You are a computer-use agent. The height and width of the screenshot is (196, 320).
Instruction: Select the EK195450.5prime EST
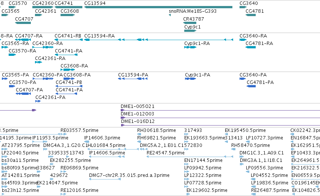(x=226, y=134)
